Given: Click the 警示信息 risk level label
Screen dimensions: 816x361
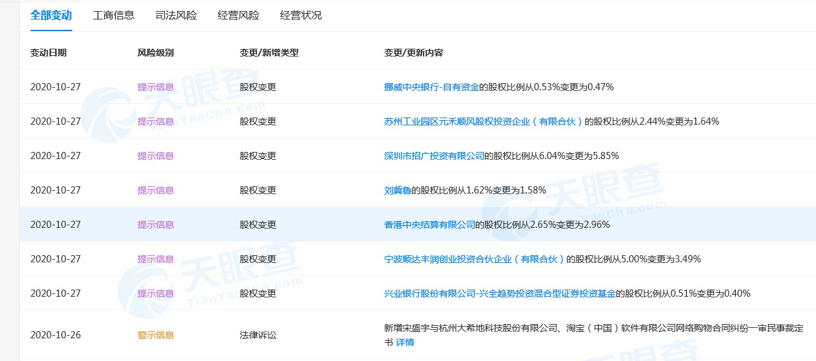Looking at the screenshot, I should coord(156,335).
